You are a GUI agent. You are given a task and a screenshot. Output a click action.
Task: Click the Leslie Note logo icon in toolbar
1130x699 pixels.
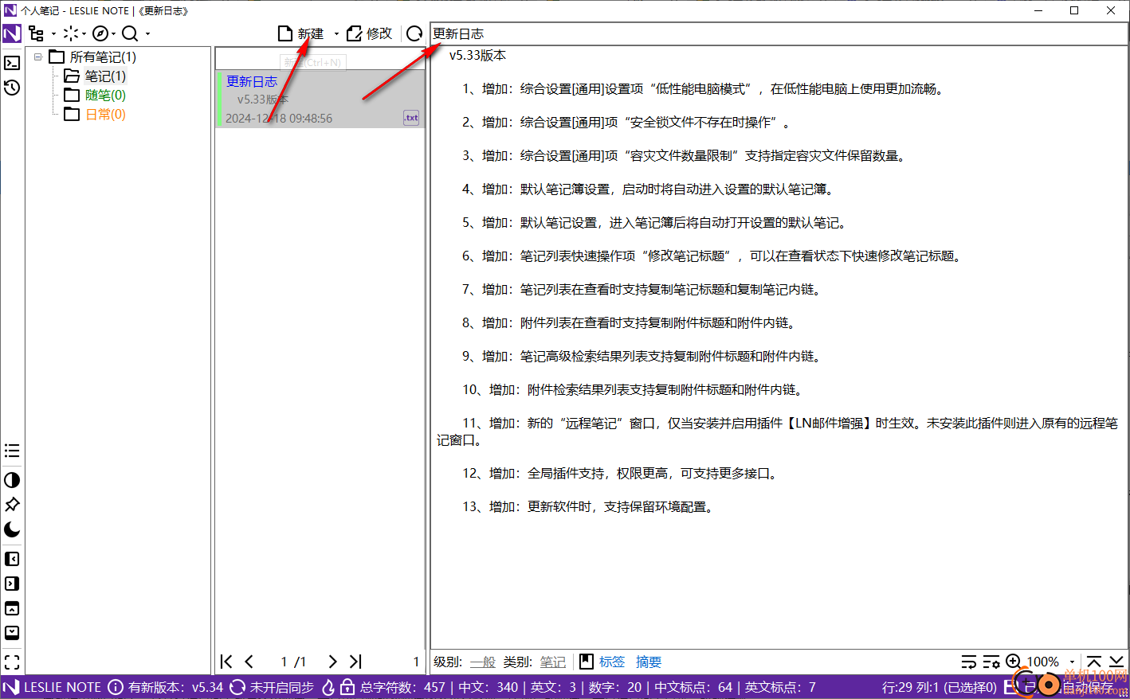12,33
